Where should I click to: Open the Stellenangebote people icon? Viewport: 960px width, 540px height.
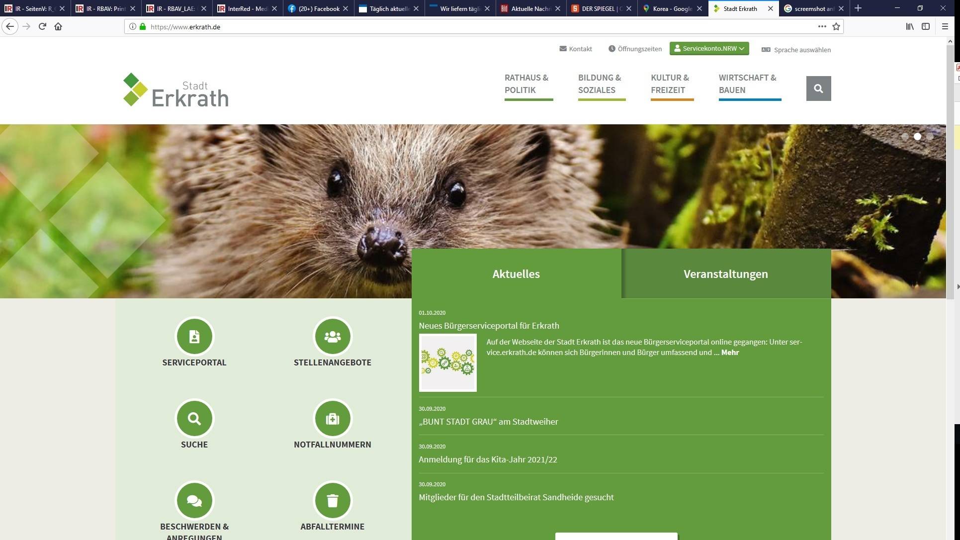pyautogui.click(x=333, y=337)
